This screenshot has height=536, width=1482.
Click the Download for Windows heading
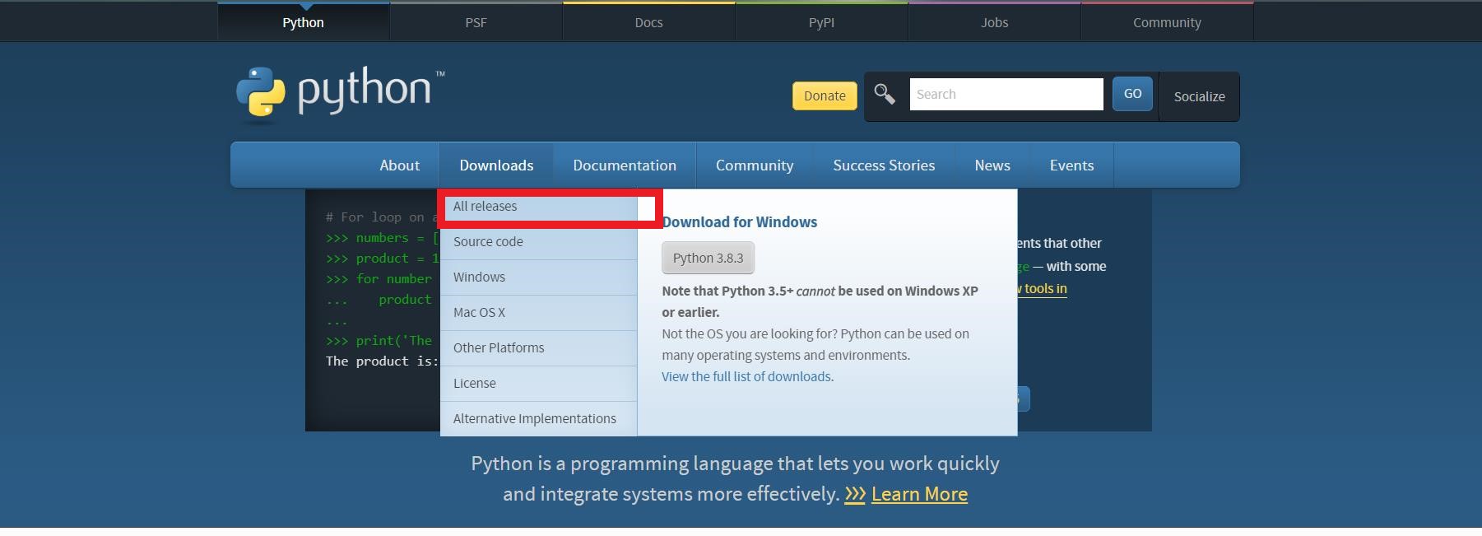tap(740, 221)
